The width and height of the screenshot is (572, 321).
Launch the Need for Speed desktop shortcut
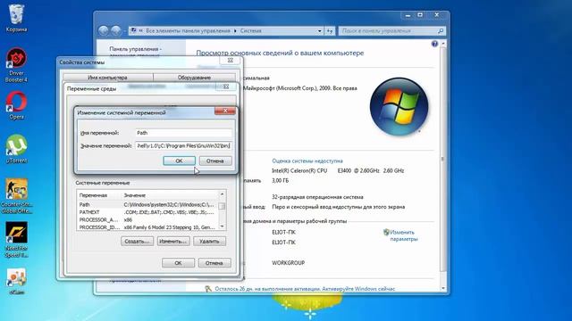[x=16, y=240]
